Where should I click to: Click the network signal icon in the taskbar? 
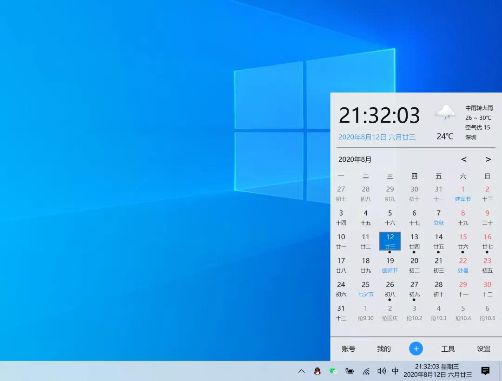click(x=366, y=371)
